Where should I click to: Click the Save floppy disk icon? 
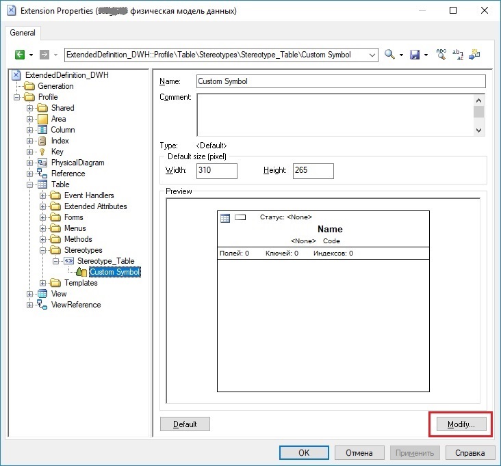click(x=415, y=55)
